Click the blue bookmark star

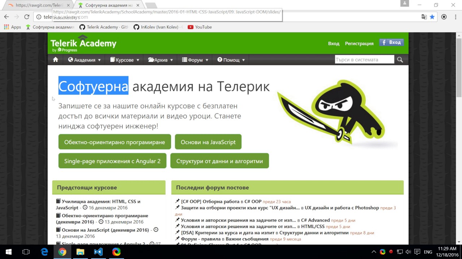pos(432,17)
